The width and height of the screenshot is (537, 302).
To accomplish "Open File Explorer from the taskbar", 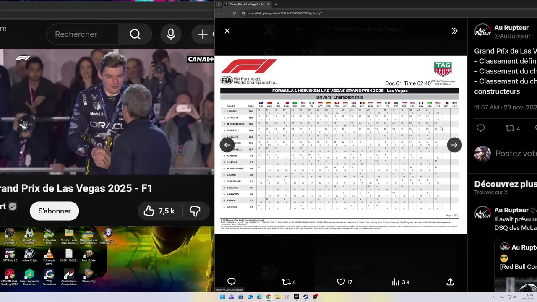I will (x=278, y=297).
